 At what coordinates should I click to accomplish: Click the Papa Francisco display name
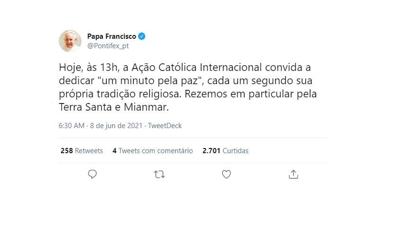pyautogui.click(x=112, y=36)
